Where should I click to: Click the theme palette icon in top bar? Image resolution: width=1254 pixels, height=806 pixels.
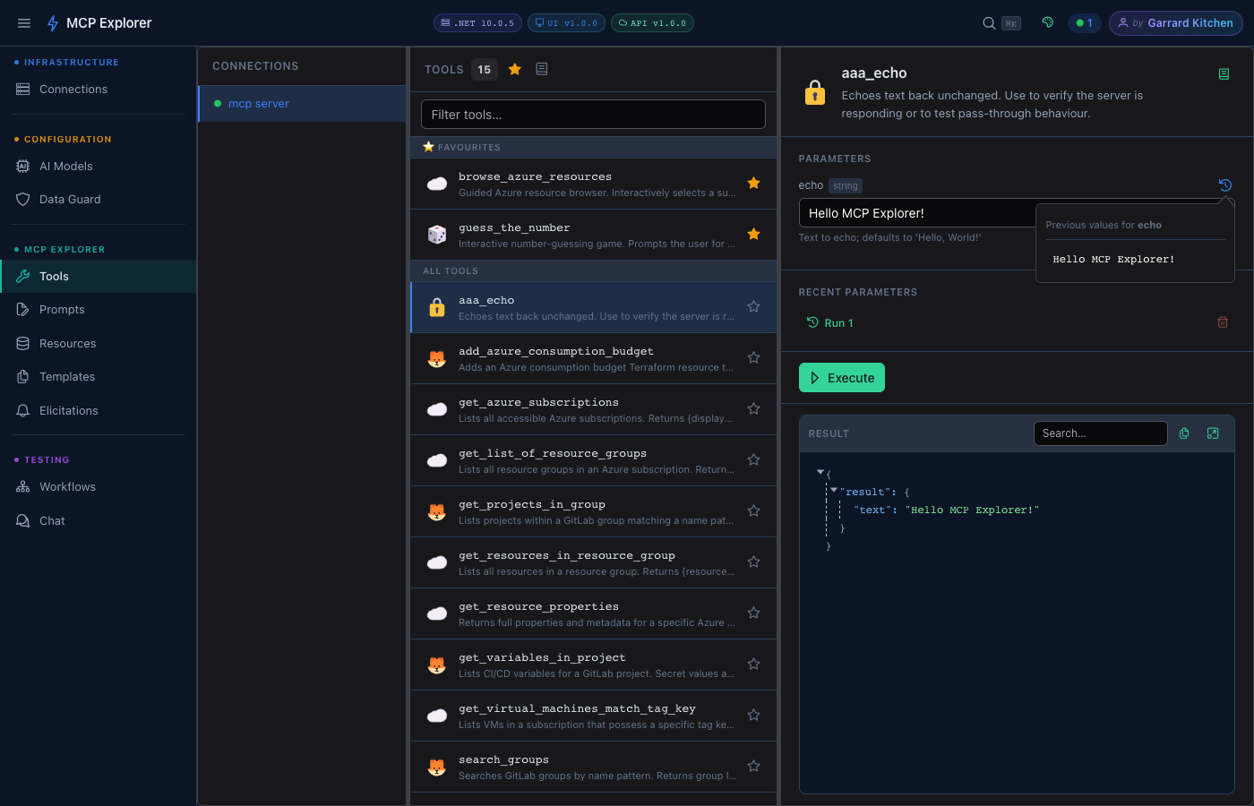[1047, 22]
